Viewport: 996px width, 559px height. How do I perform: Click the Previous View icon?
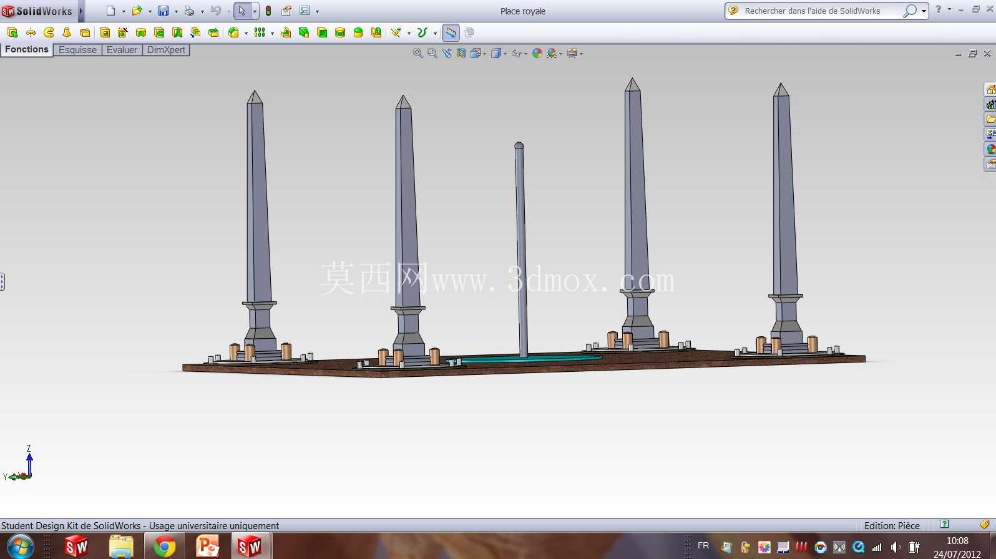[x=447, y=54]
